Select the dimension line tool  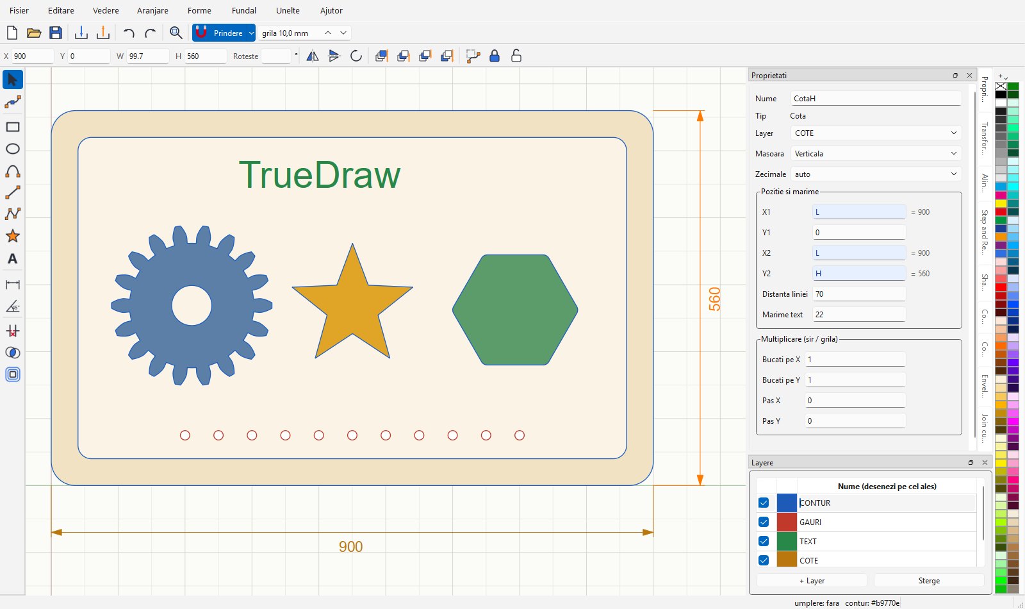click(x=13, y=284)
